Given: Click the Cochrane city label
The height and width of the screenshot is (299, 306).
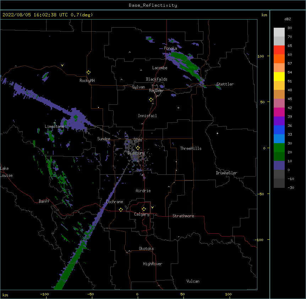Looking at the screenshot, I should [x=114, y=202].
